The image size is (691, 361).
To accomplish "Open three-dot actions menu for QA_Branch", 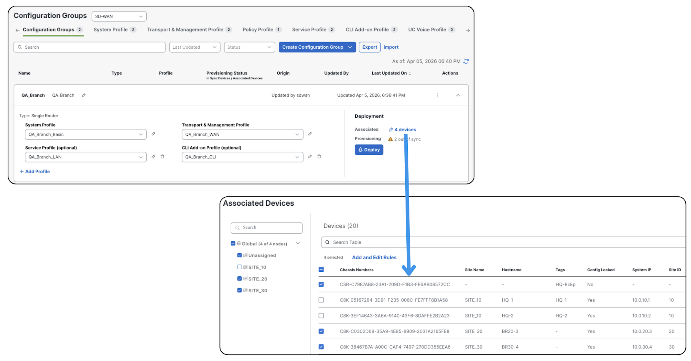I will point(438,95).
